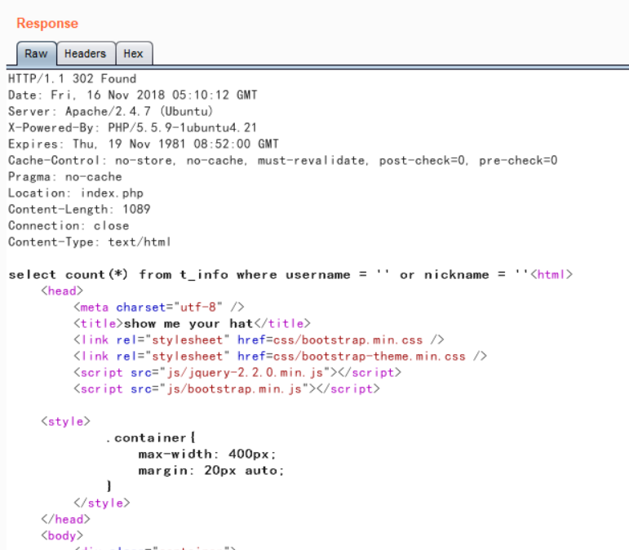Viewport: 629px width, 550px height.
Task: Click the opening <head> tag
Action: point(62,291)
